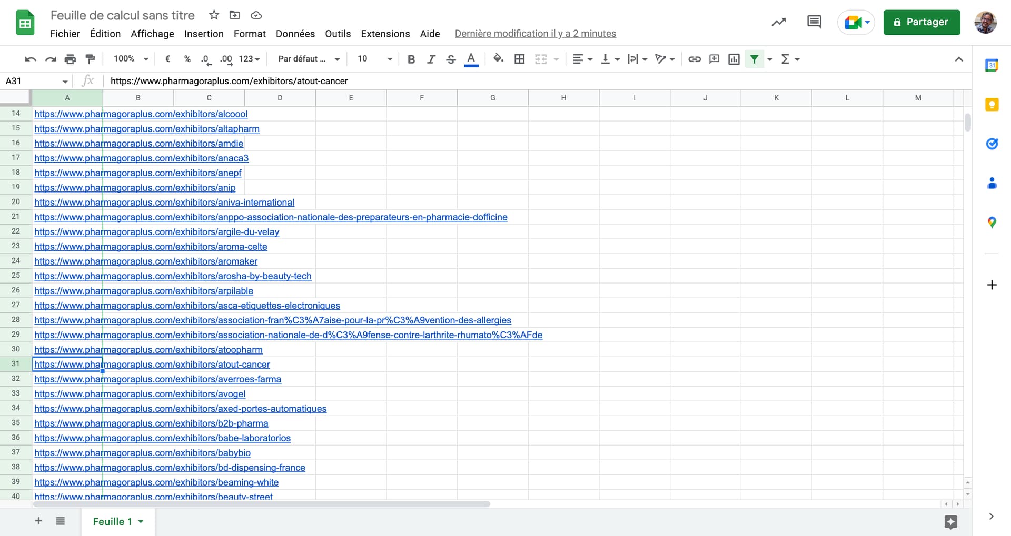Expand merge cells options arrow
Viewport: 1011px width, 536px height.
(x=556, y=59)
